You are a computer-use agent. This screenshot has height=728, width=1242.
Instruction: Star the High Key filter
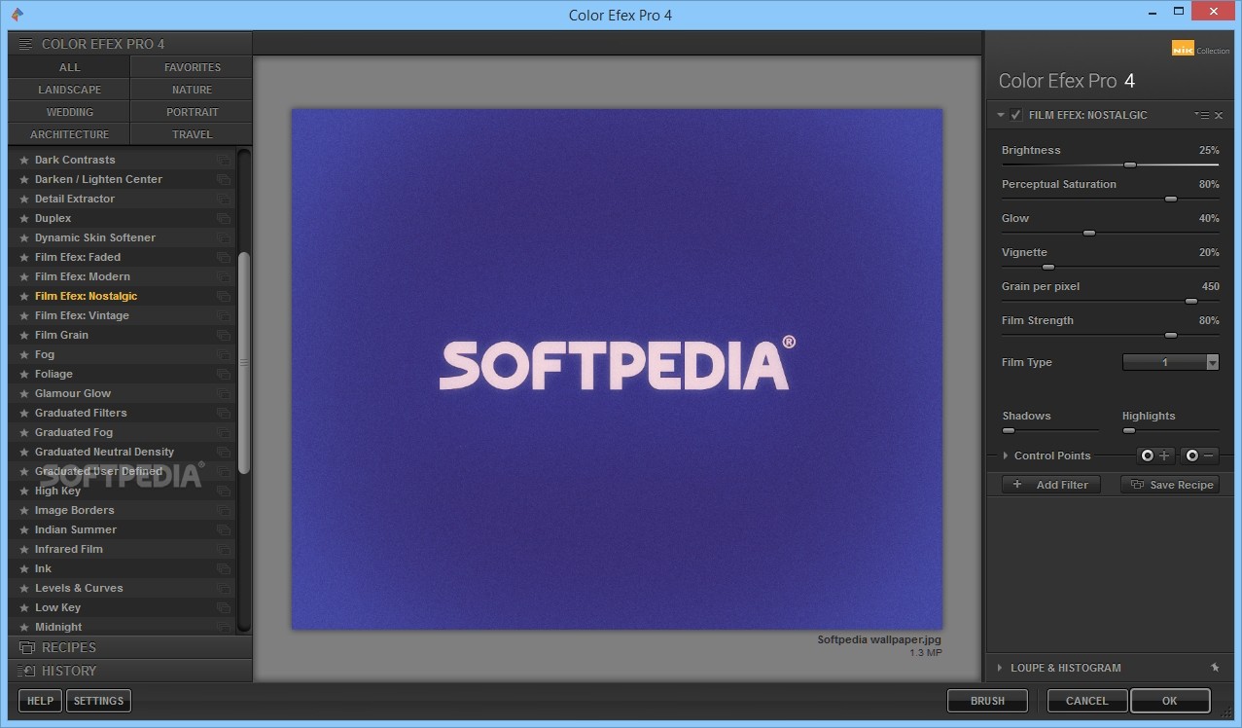pos(24,491)
